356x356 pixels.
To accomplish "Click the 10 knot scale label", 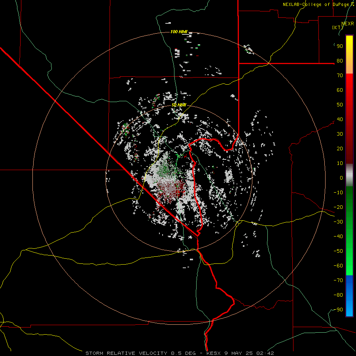I will (x=340, y=163).
